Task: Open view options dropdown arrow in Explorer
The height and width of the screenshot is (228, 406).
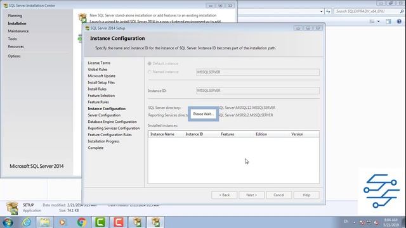Action: (378, 22)
